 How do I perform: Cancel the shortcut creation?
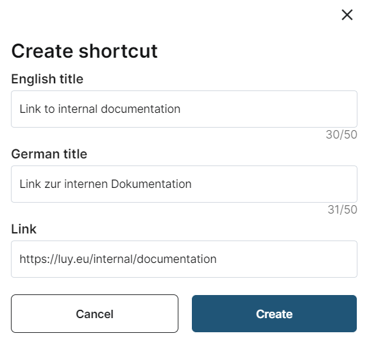pos(94,314)
